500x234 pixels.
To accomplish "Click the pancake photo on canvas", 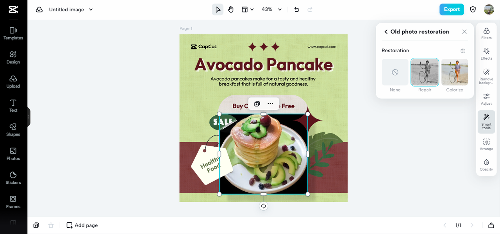I will [264, 154].
